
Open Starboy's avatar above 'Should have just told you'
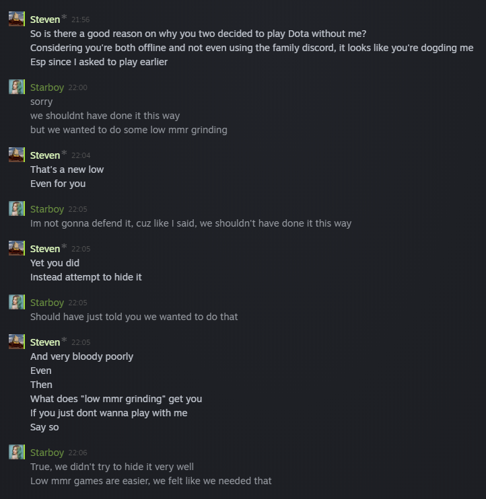17,302
